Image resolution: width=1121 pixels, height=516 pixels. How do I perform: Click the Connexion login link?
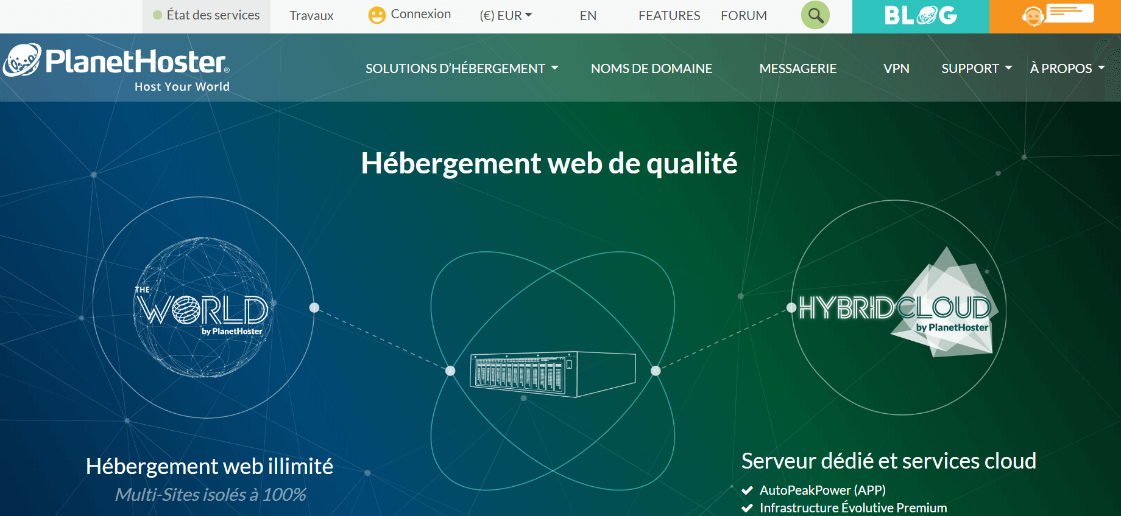(421, 14)
